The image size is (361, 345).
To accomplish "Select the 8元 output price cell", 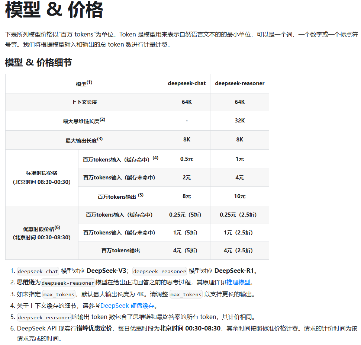I will click(x=187, y=197).
